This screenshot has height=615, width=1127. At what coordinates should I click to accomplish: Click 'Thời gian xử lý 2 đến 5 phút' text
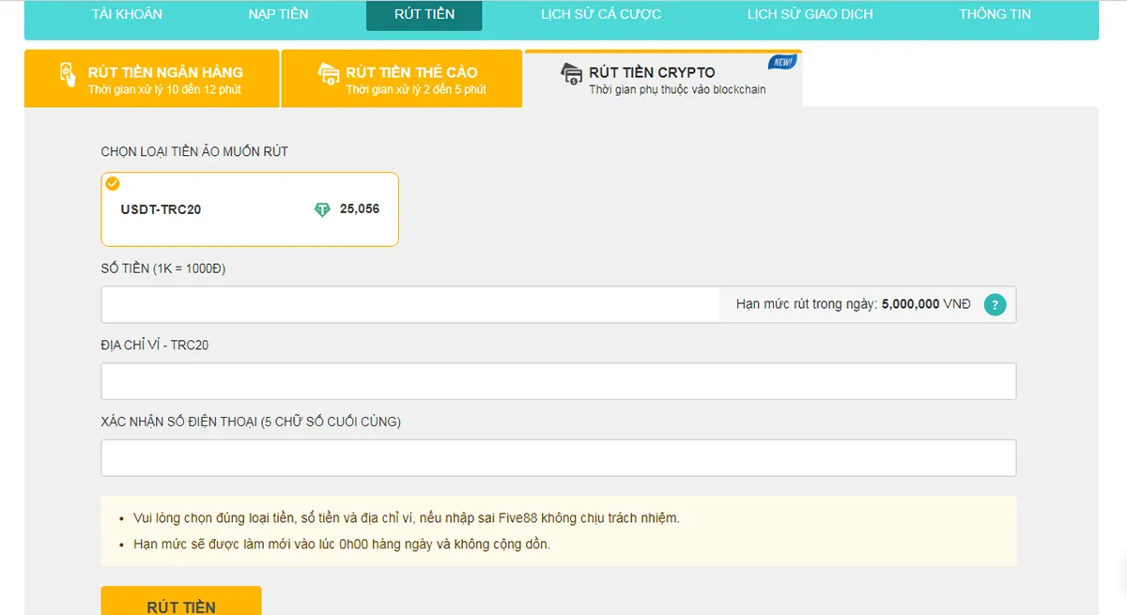[416, 90]
